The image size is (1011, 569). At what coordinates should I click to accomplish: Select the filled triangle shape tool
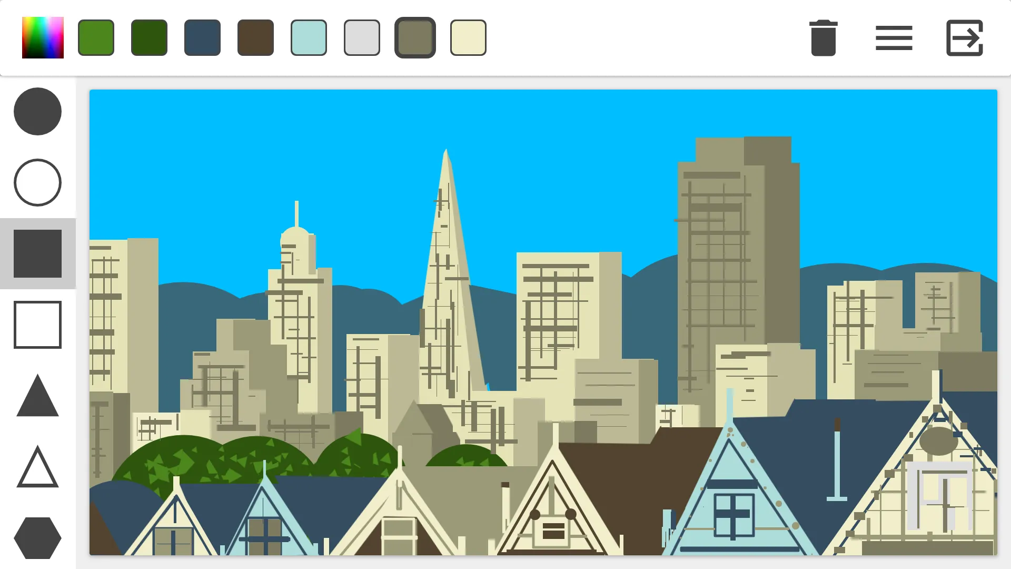coord(37,395)
